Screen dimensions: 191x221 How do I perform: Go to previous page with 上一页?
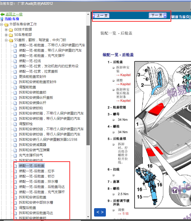point(101,15)
